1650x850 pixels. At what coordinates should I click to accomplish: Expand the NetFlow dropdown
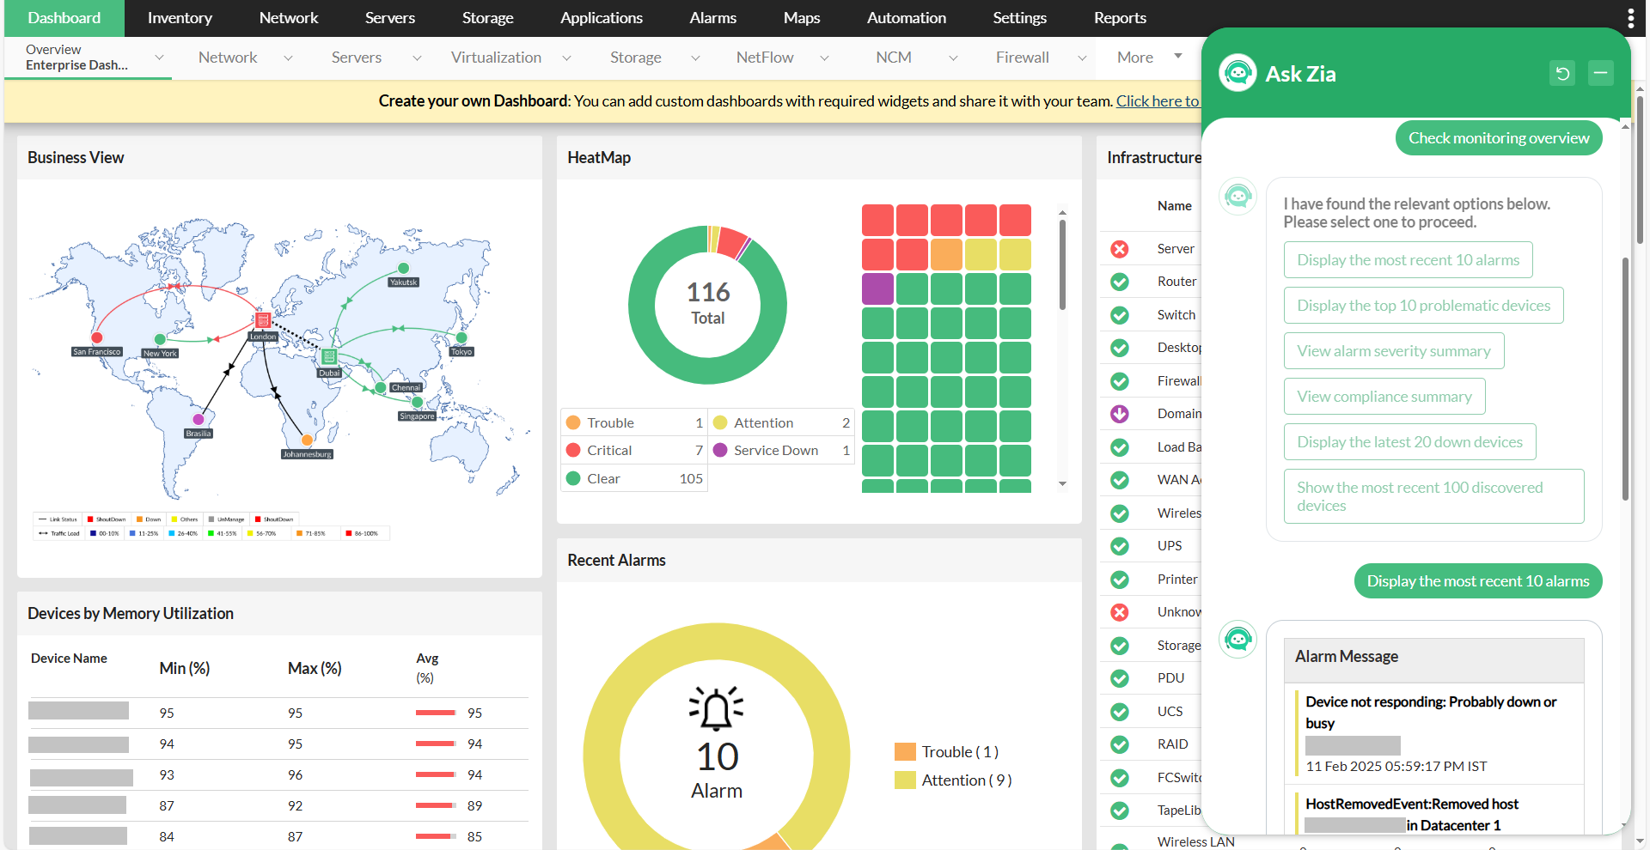click(x=824, y=58)
